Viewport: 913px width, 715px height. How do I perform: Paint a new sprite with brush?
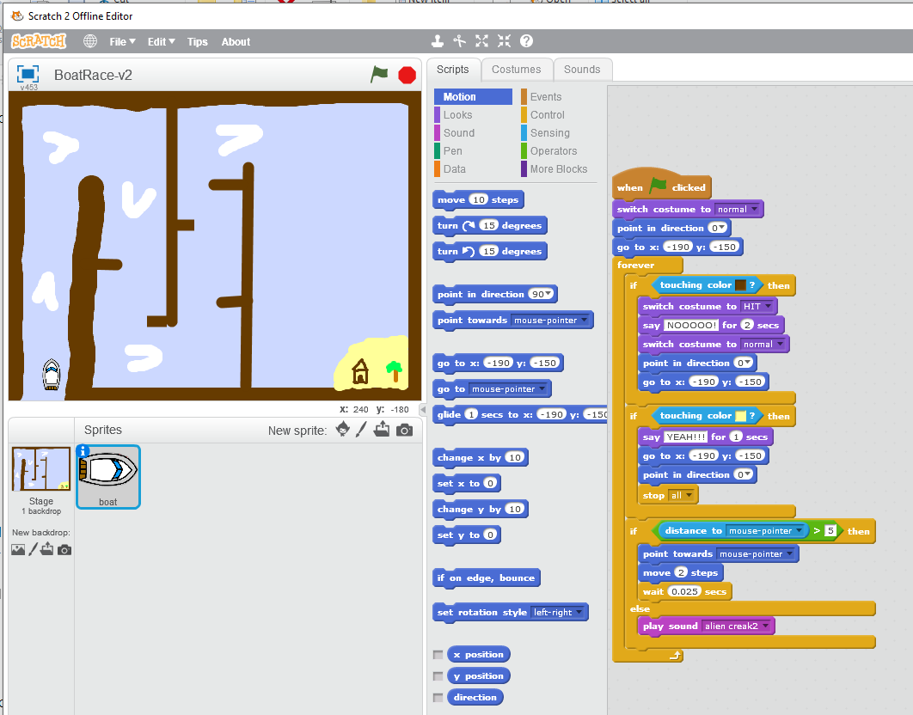click(x=362, y=430)
